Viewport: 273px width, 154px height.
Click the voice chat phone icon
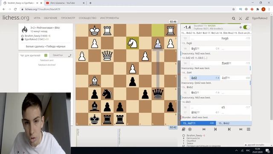[x=70, y=55]
